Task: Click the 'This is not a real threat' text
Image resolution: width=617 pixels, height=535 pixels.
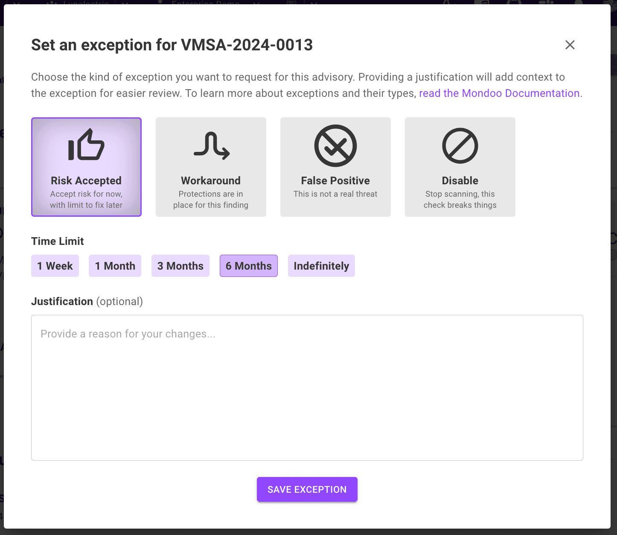Action: coord(335,194)
